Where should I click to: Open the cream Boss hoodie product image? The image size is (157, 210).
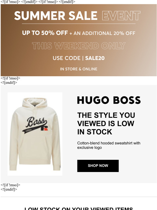pyautogui.click(x=35, y=134)
